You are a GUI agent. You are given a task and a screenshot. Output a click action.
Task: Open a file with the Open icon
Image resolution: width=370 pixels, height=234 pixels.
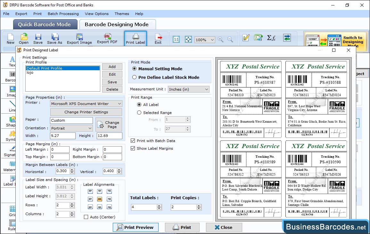(24, 39)
